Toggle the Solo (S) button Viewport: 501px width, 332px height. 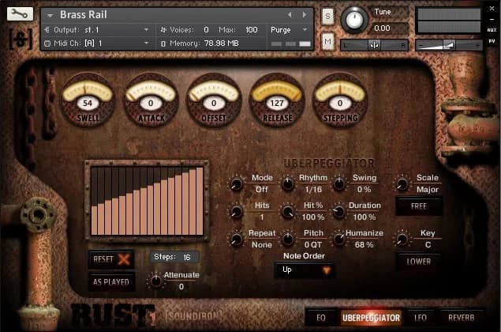(x=327, y=17)
